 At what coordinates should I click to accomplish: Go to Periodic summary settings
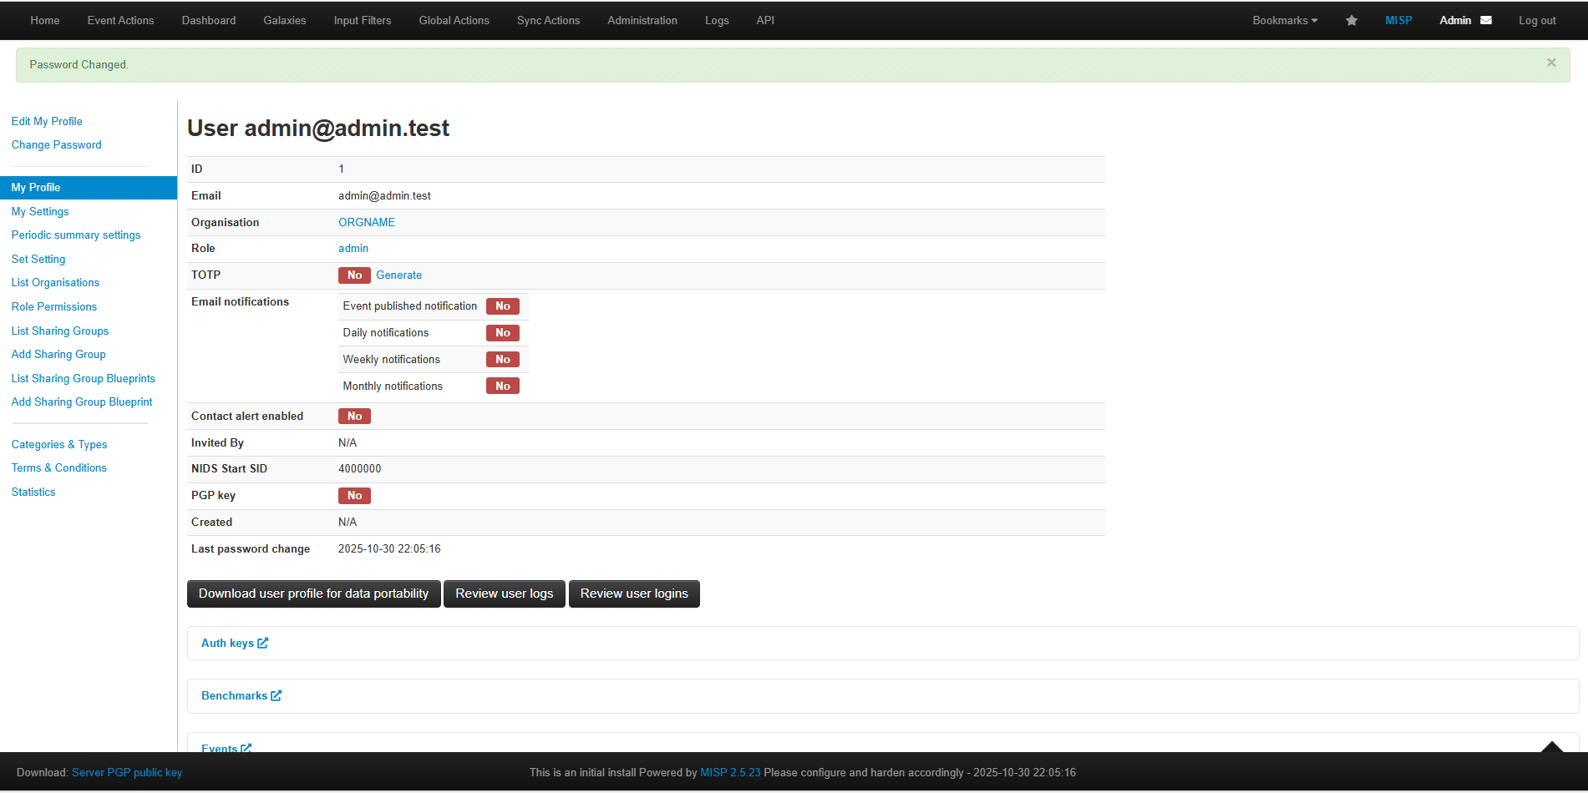pyautogui.click(x=76, y=235)
